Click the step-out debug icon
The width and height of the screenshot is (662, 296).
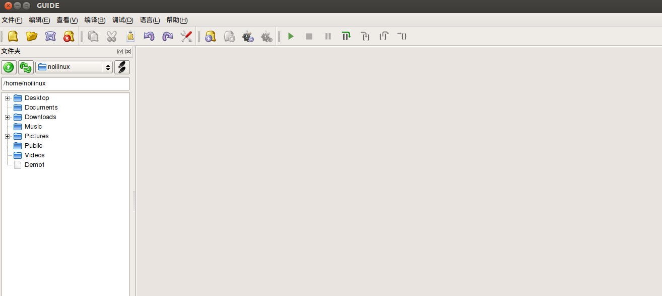coord(383,36)
